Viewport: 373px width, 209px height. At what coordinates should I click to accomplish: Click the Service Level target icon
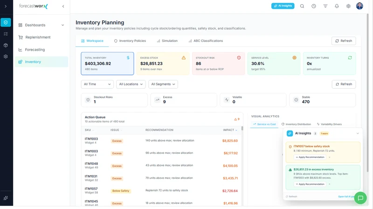294,58
